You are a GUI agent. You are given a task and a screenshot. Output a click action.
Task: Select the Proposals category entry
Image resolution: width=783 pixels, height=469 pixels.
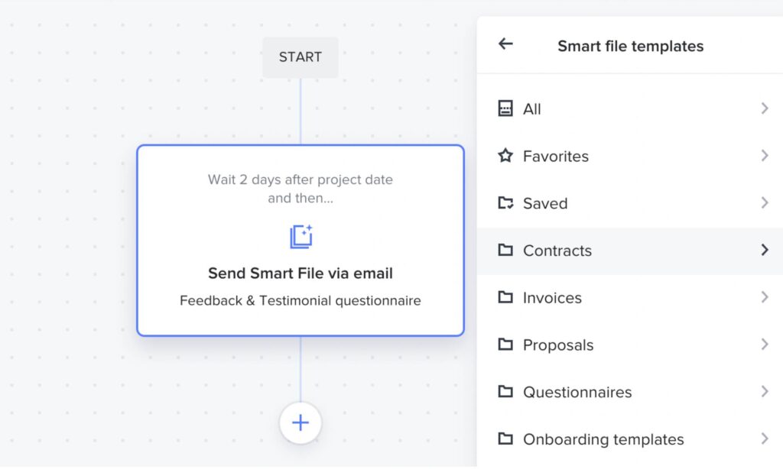coord(558,344)
